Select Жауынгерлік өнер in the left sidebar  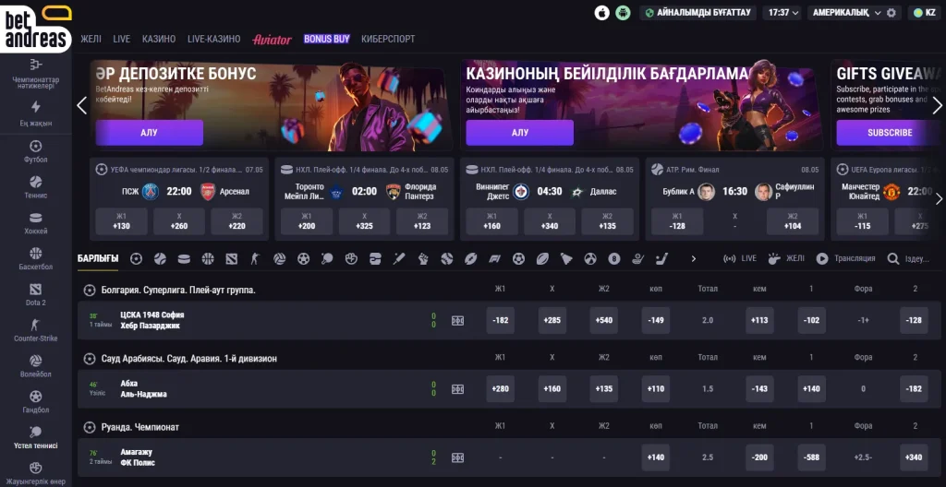[36, 473]
